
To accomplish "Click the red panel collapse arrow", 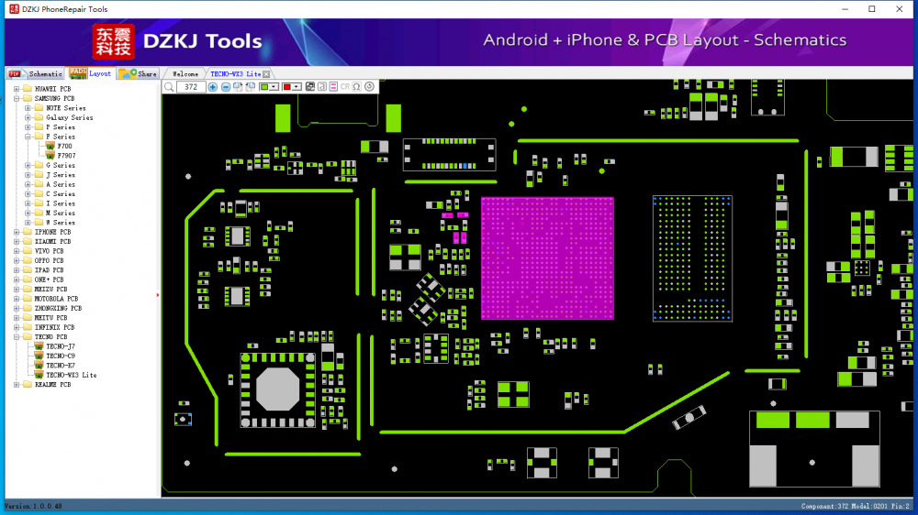I will coord(158,295).
